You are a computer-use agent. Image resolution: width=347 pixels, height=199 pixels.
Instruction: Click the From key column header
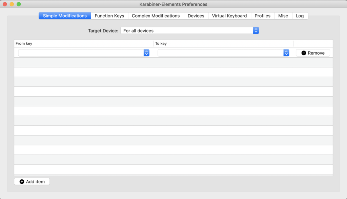pos(84,43)
